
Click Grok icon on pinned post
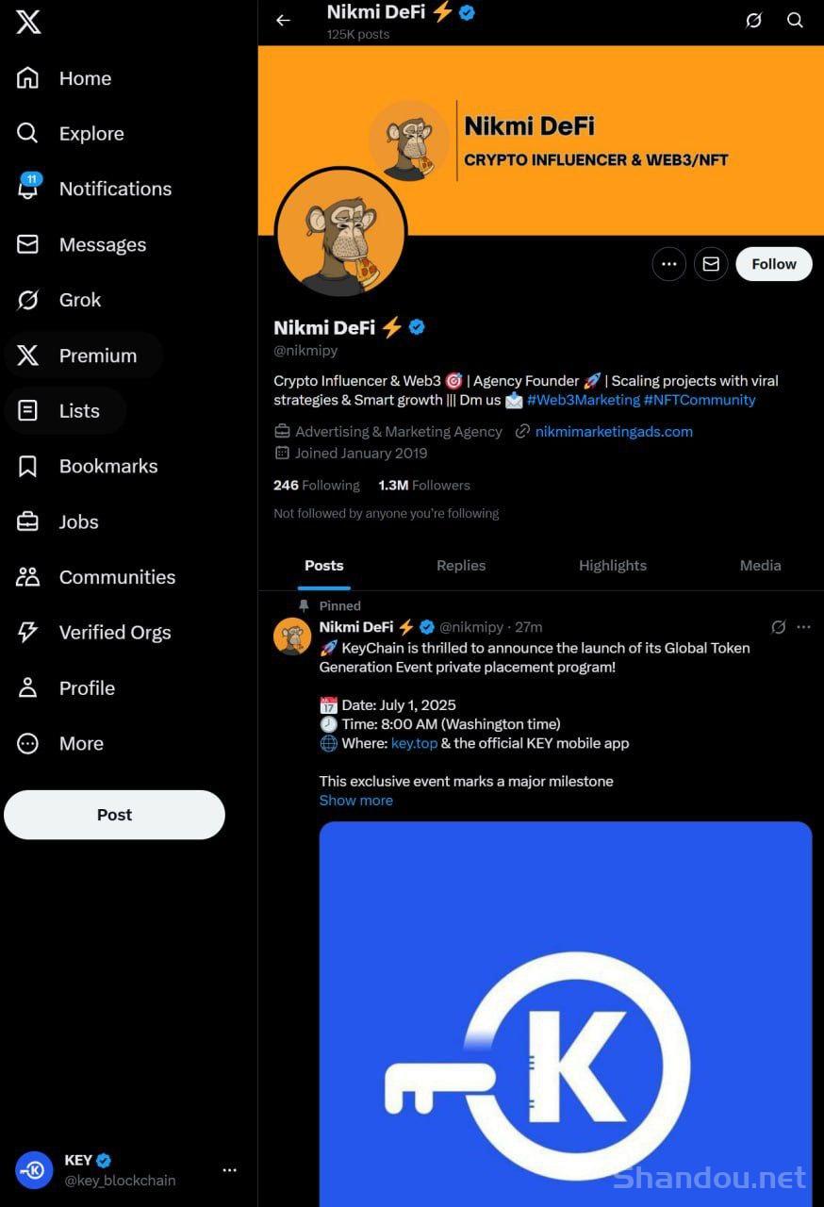[779, 627]
